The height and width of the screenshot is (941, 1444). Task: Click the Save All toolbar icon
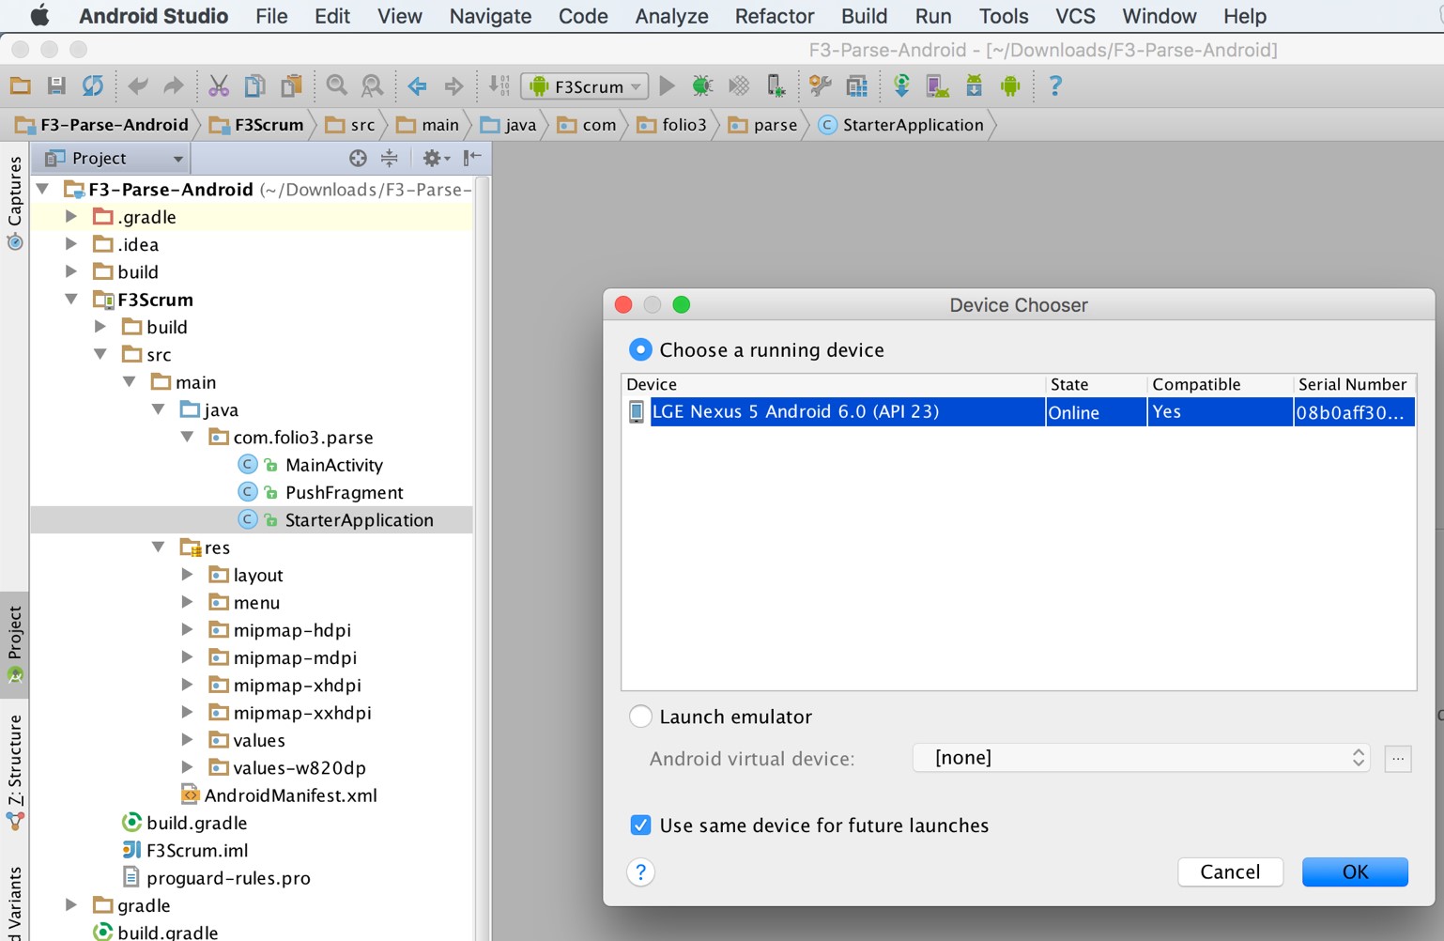(56, 86)
